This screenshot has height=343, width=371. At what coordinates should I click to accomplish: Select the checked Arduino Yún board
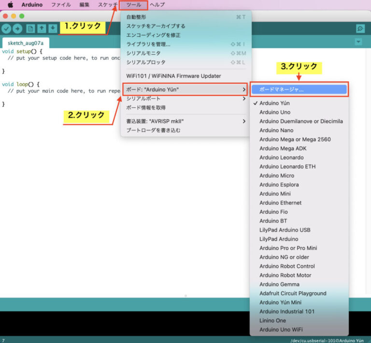point(274,103)
